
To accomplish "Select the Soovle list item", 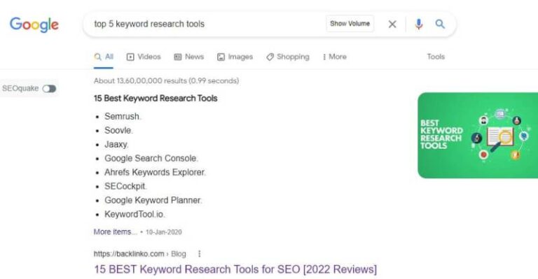I will [x=118, y=131].
